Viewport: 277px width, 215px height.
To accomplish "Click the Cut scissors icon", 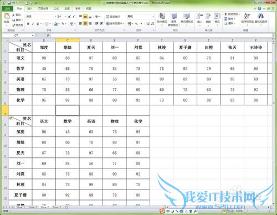I will coord(14,15).
